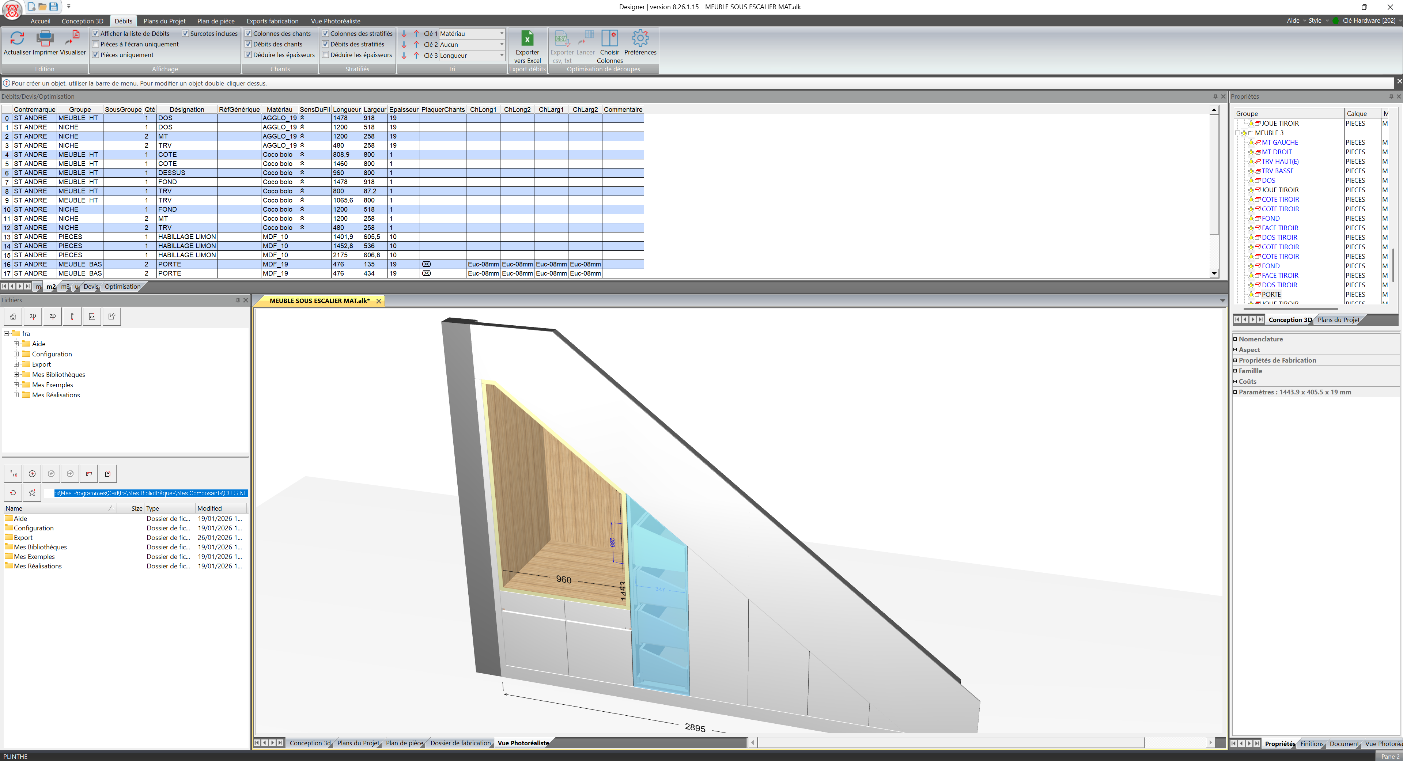Toggle Déduire les épaisseurs under Stratifiés
Screen dimensions: 1403x761
(326, 55)
